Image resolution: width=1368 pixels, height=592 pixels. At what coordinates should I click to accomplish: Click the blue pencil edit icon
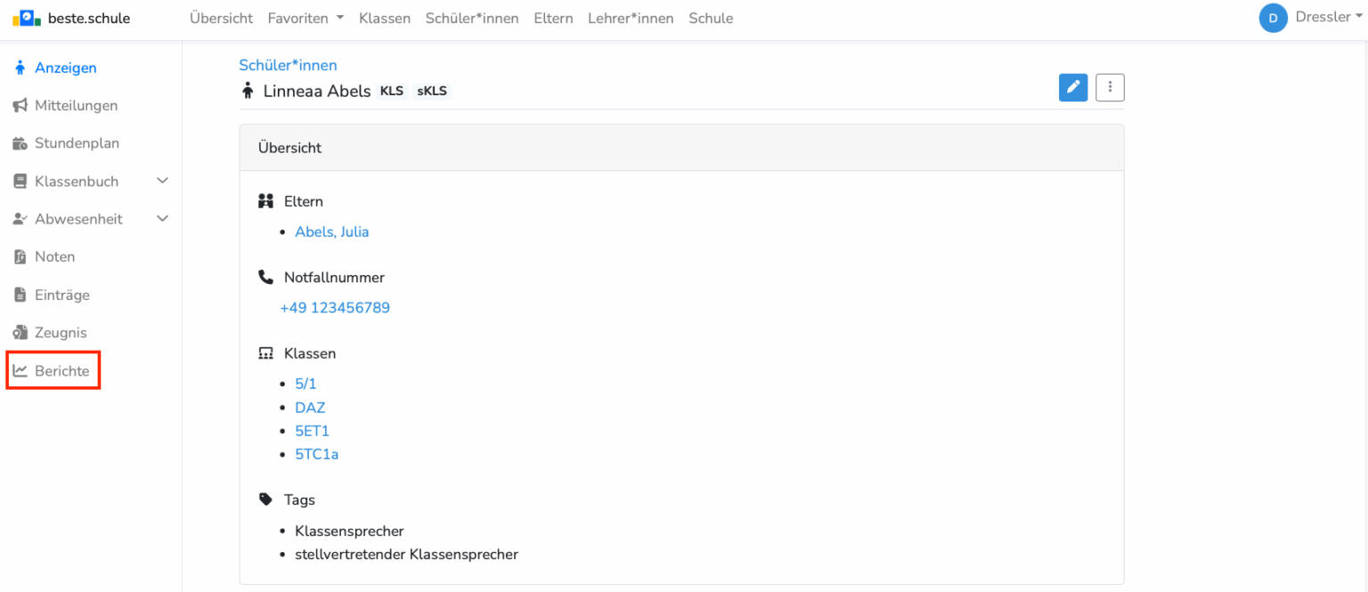[1073, 87]
